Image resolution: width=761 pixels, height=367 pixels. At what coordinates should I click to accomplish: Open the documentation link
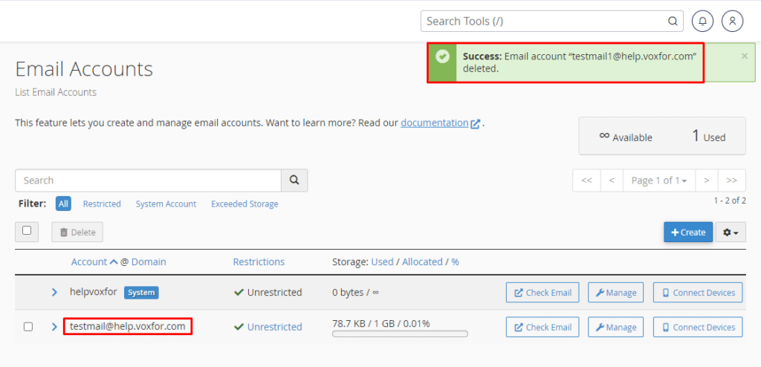(x=440, y=123)
